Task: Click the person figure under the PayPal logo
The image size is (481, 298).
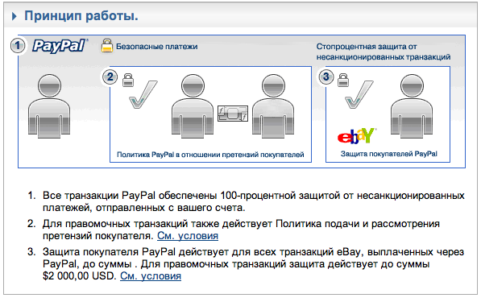Action: [x=49, y=106]
